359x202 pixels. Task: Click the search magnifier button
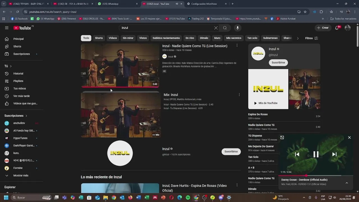coord(225,28)
